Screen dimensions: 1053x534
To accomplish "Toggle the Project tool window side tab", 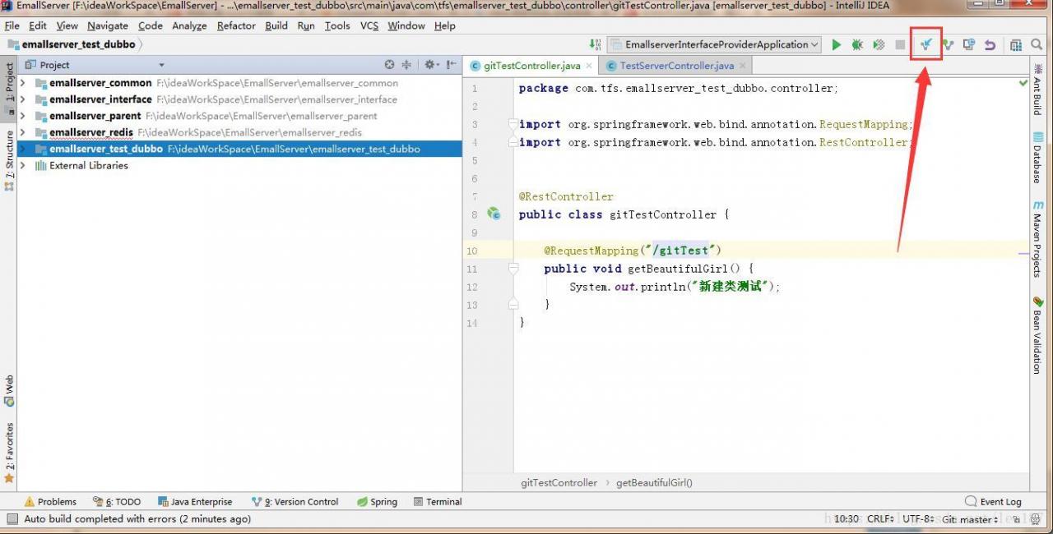I will point(9,82).
